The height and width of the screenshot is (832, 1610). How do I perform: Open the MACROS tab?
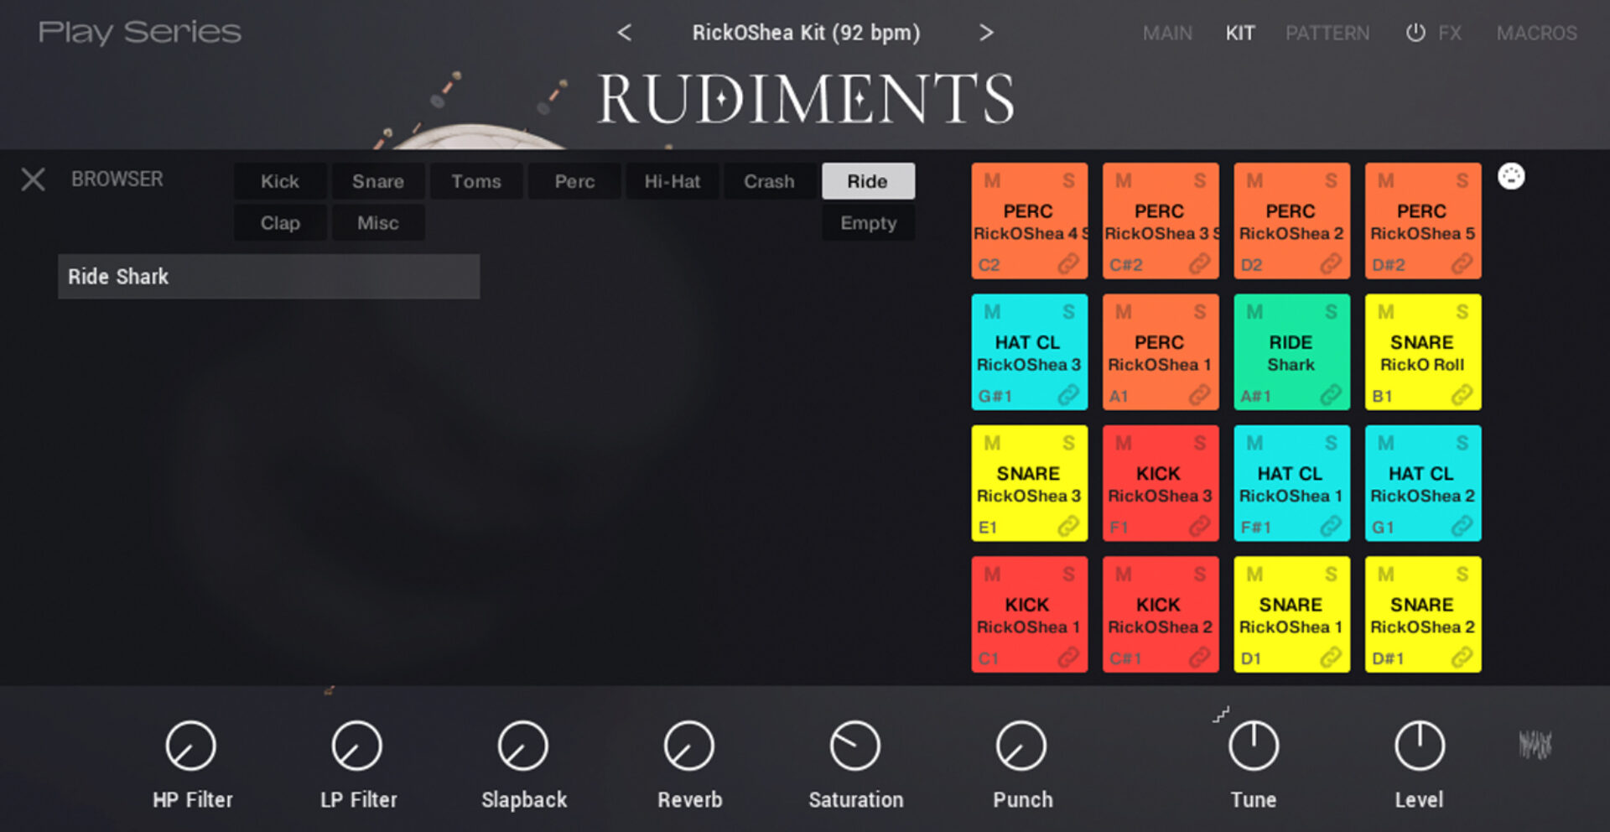[1537, 33]
